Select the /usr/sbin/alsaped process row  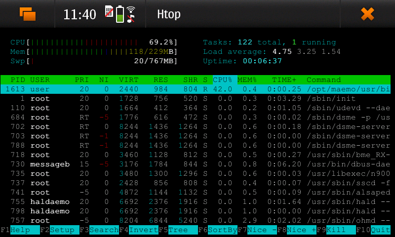point(196,193)
